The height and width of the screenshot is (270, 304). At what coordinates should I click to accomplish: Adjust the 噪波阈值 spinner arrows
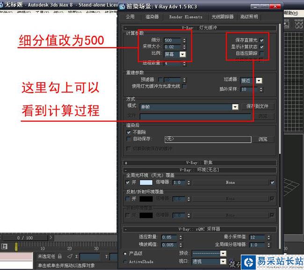coord(181,245)
